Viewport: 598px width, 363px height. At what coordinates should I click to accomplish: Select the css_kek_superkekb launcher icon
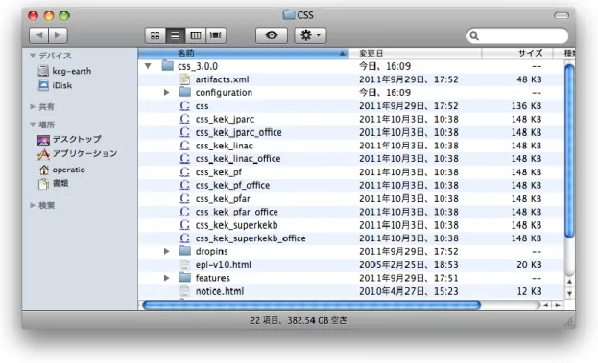[185, 225]
